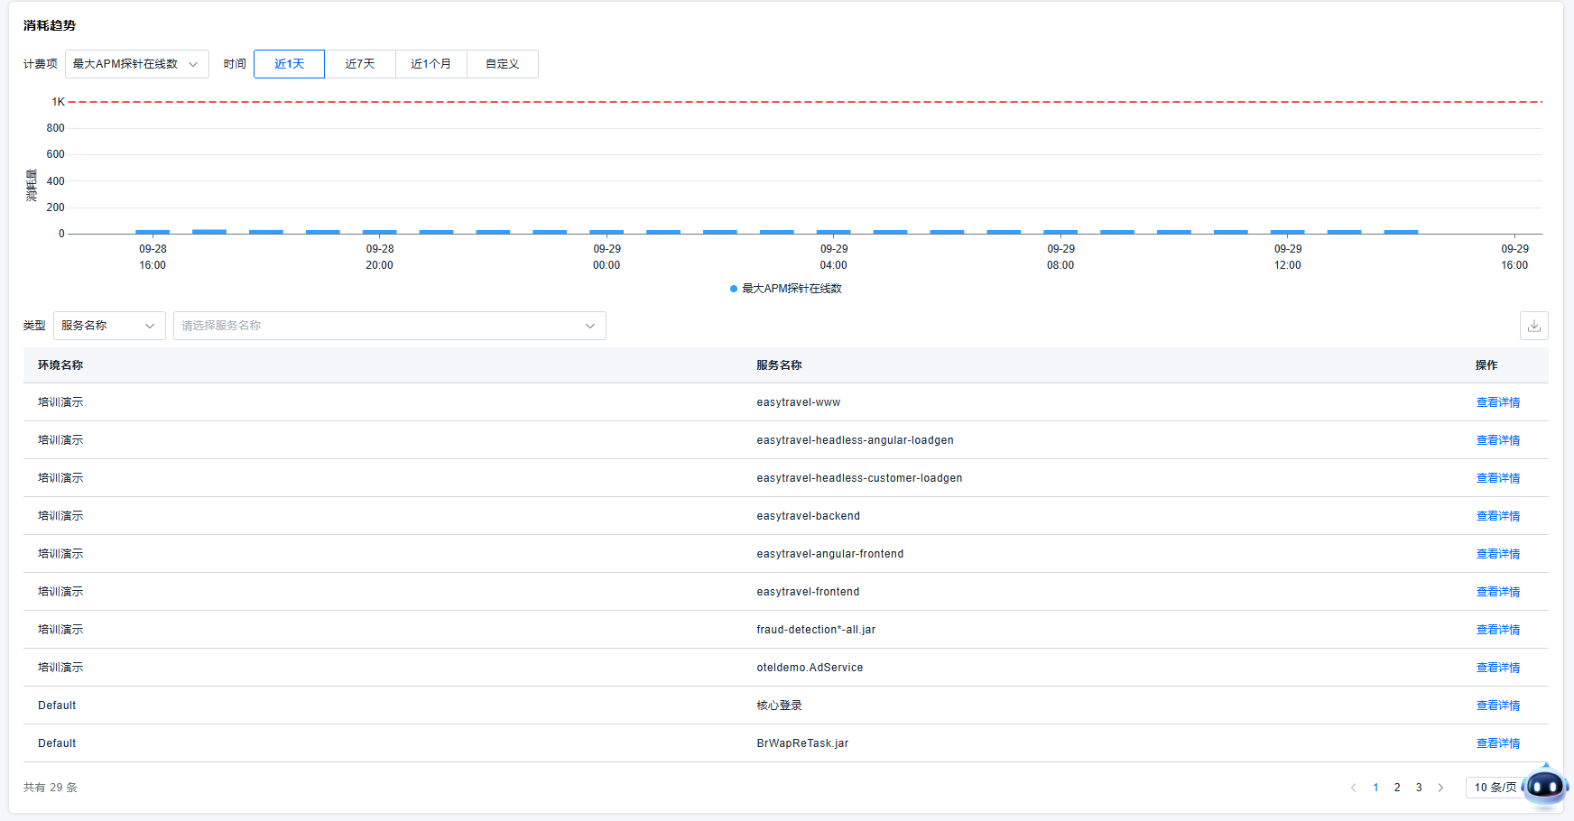This screenshot has height=821, width=1574.
Task: Open the robot assistant chat icon
Action: [1544, 787]
